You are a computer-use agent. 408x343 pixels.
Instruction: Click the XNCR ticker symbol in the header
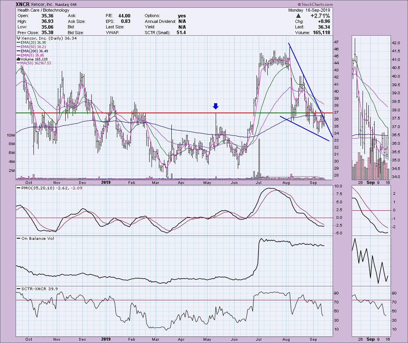click(23, 4)
